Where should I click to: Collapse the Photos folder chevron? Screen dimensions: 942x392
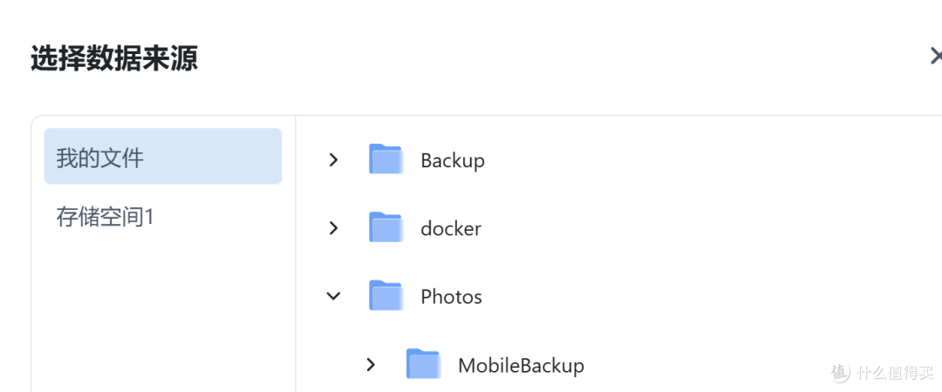333,296
